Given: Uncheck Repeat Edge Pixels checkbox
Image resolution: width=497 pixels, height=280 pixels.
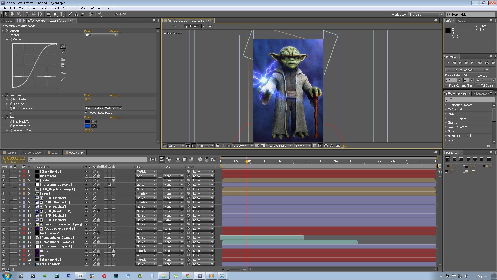Looking at the screenshot, I should pyautogui.click(x=86, y=113).
